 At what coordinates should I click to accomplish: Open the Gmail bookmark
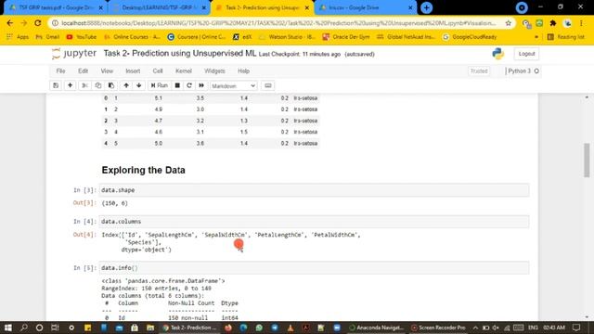pos(47,37)
